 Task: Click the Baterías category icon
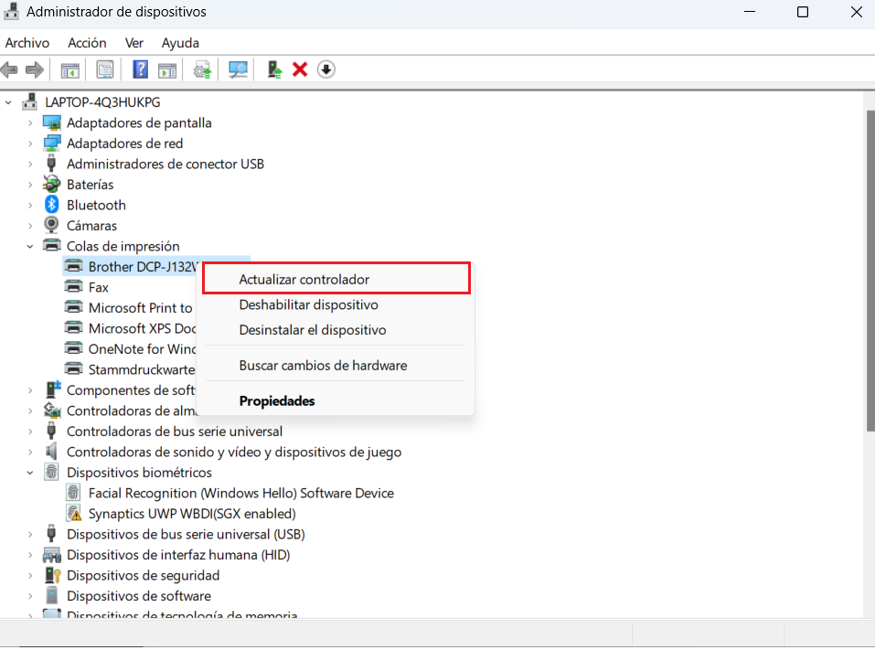[51, 184]
